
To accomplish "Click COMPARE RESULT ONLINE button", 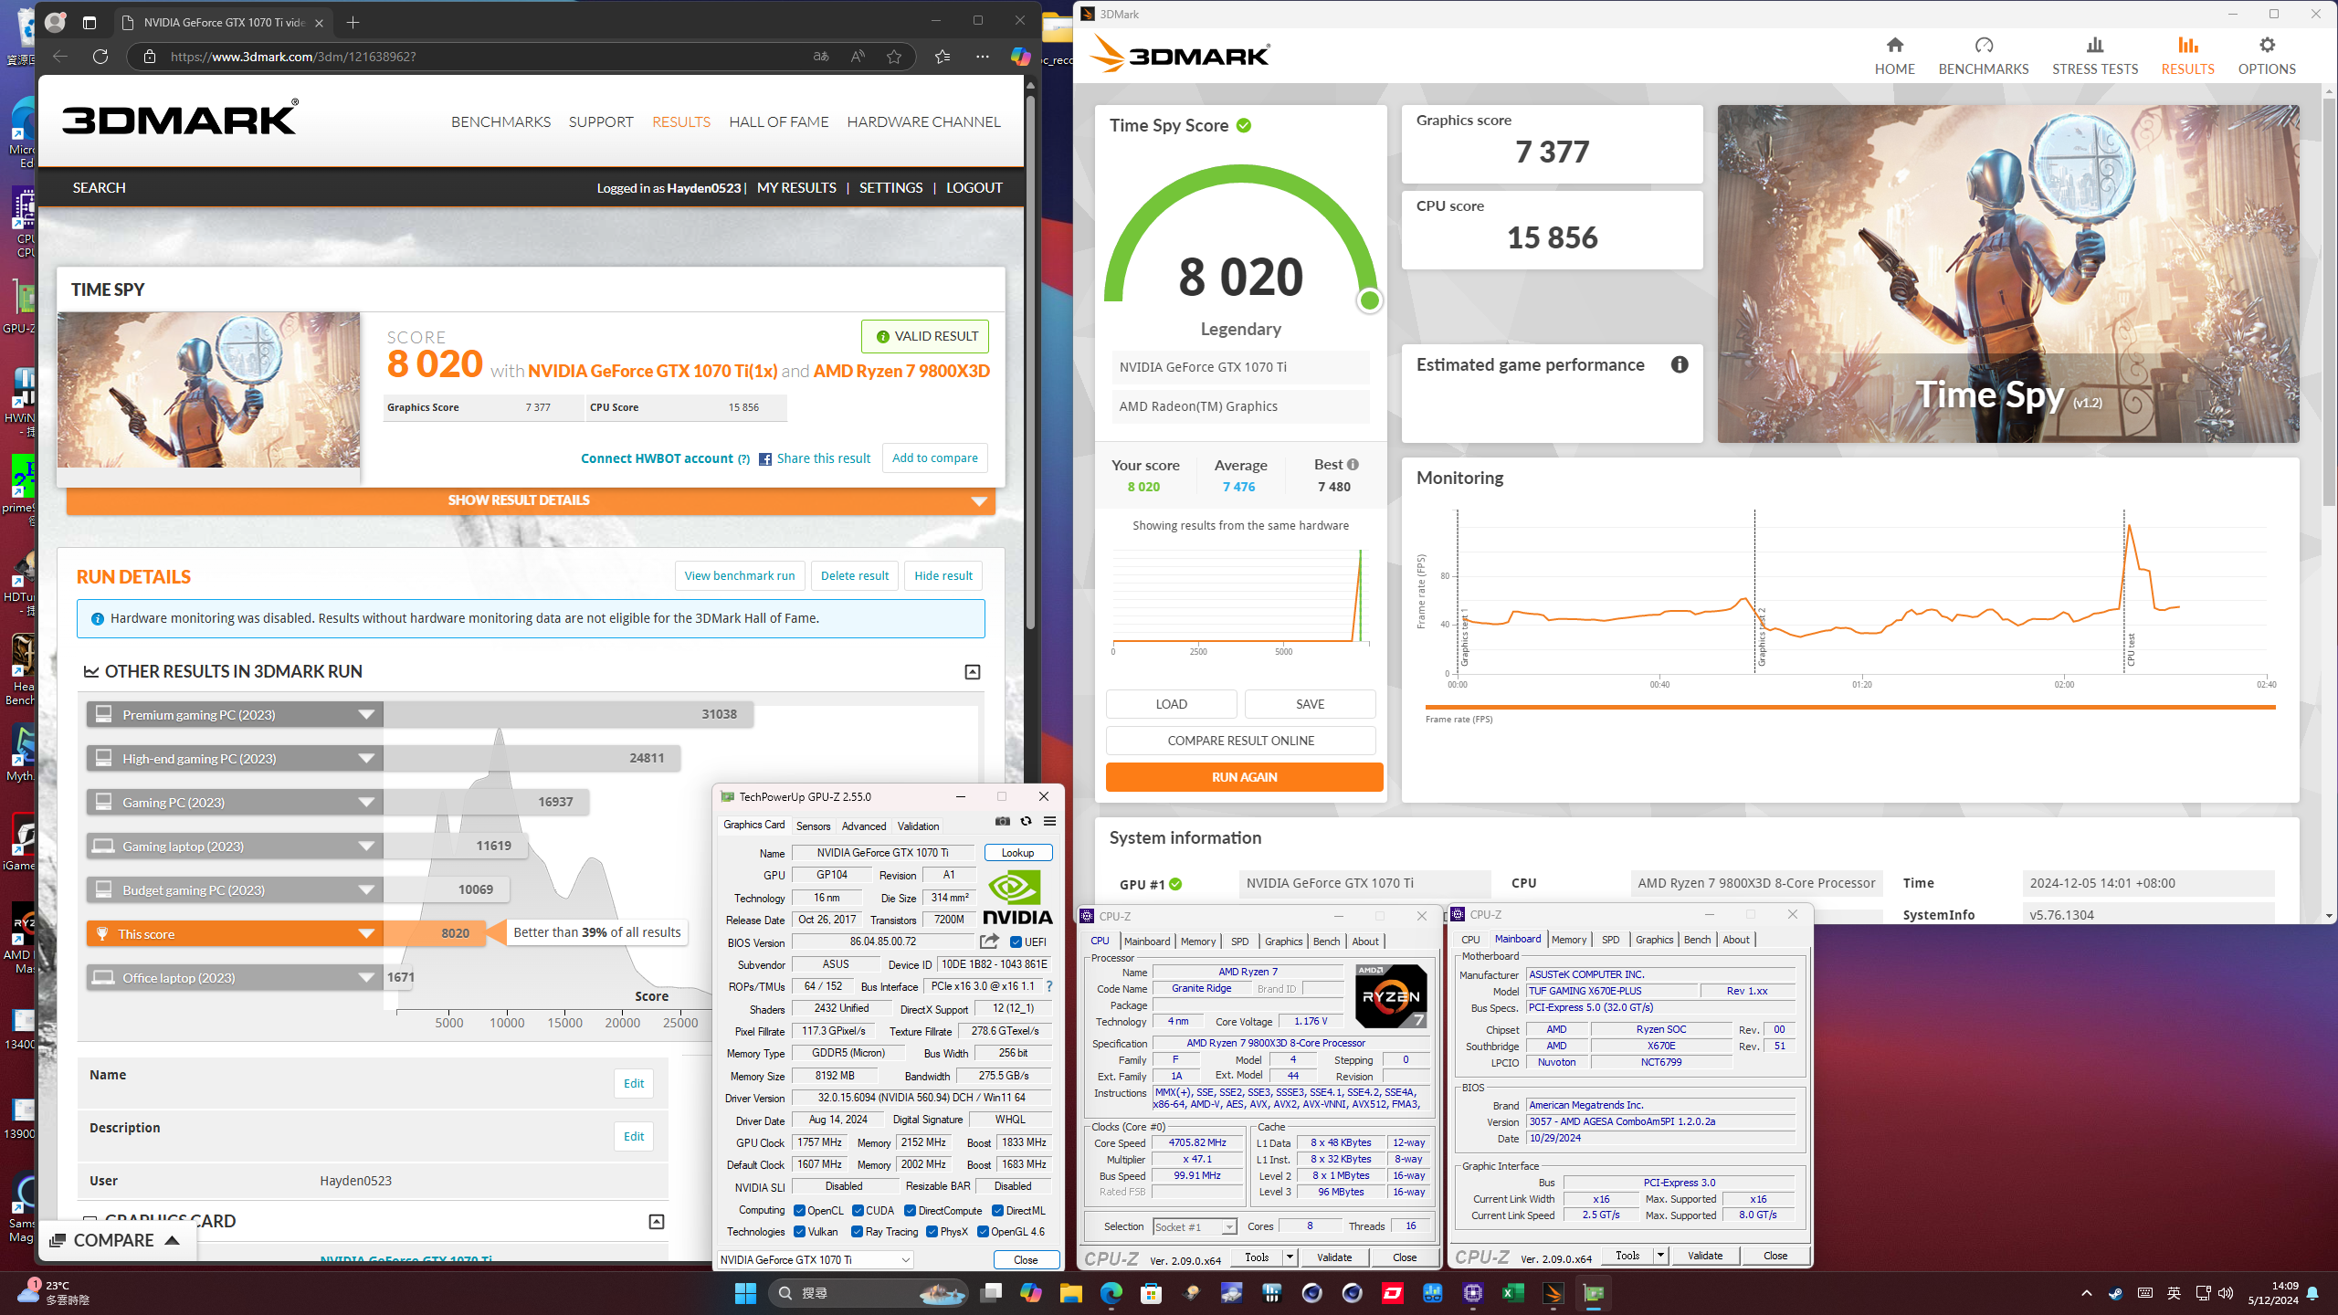I will tap(1240, 741).
